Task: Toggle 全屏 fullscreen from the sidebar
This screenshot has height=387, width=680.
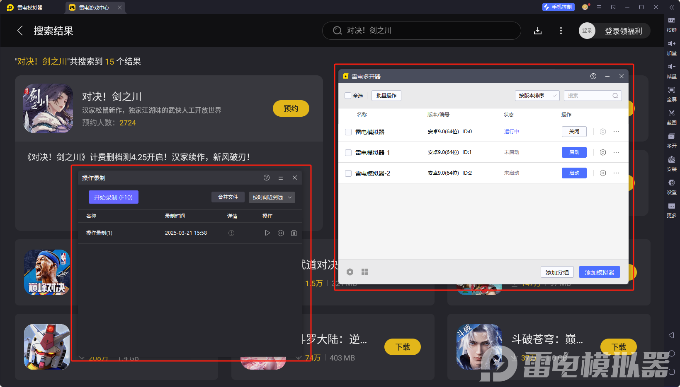Action: pyautogui.click(x=671, y=94)
